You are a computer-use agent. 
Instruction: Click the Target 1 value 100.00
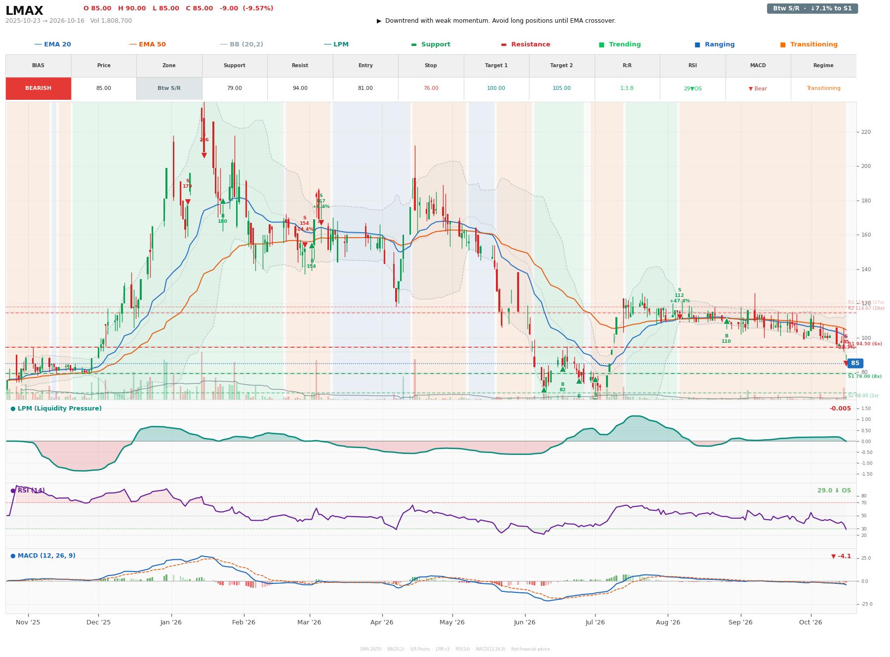[496, 88]
